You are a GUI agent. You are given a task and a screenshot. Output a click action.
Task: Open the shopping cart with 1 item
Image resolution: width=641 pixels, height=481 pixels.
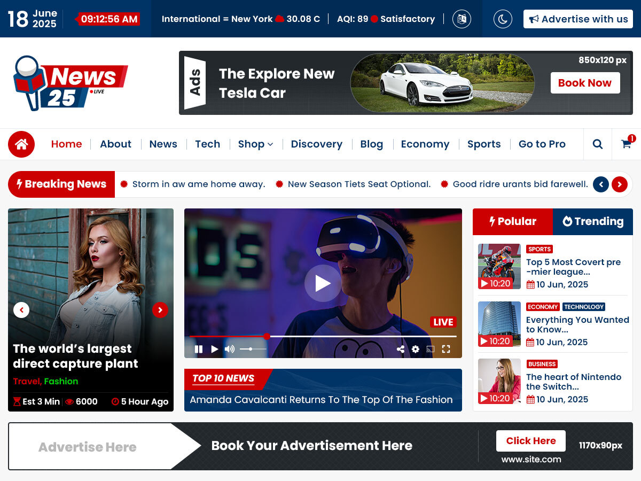(626, 144)
